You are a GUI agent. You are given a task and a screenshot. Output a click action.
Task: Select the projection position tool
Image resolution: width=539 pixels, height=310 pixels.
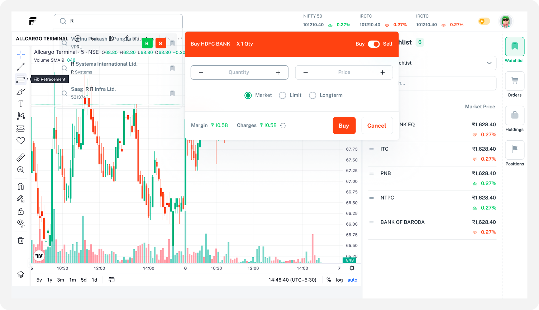coord(21,128)
